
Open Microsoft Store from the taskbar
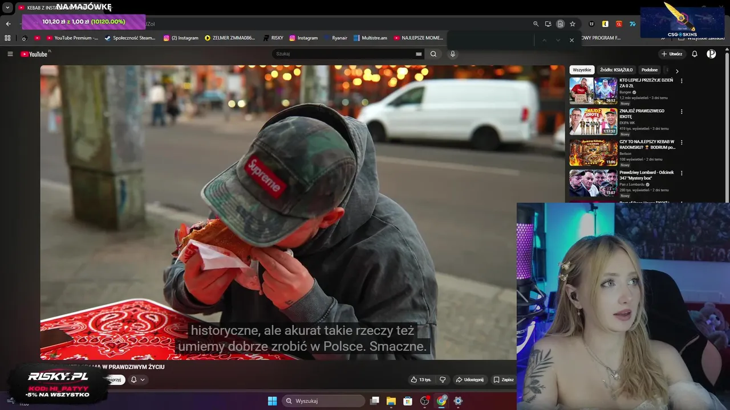408,401
